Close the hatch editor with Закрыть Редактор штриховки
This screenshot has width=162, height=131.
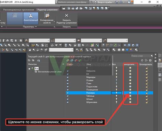point(67,18)
